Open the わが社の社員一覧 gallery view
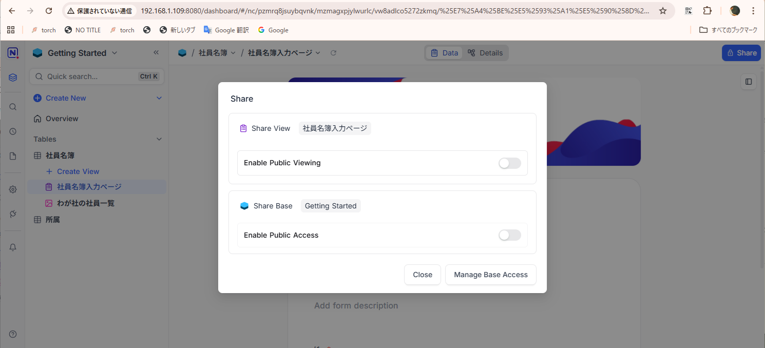This screenshot has height=348, width=765. (x=85, y=203)
